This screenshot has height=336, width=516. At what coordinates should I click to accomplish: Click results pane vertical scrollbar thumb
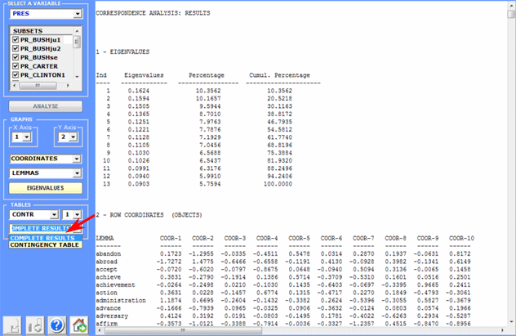coord(511,14)
